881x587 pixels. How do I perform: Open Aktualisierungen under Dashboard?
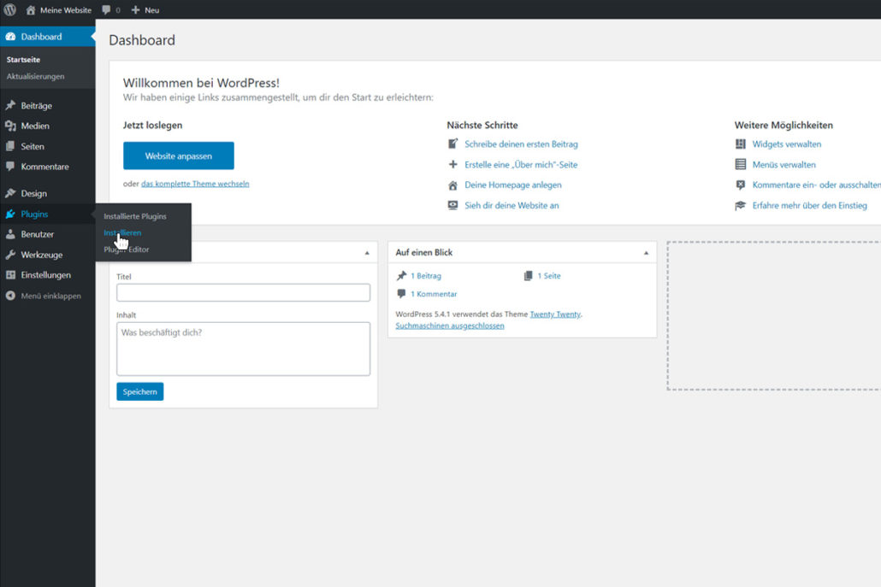[x=35, y=76]
